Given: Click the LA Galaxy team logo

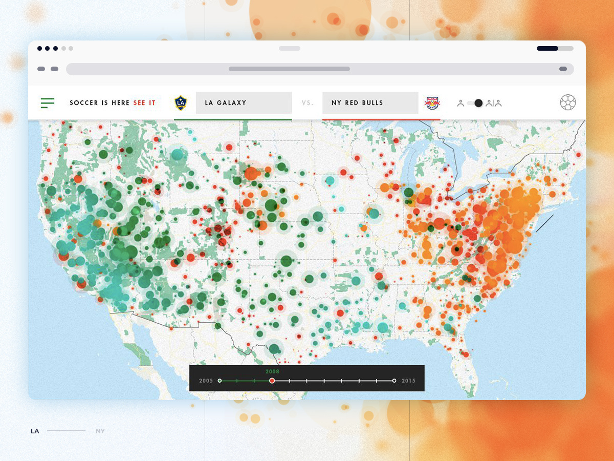Looking at the screenshot, I should coord(181,103).
